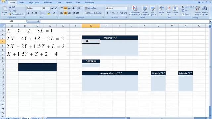
Task: Toggle Middle Align
Action: coord(65,8)
